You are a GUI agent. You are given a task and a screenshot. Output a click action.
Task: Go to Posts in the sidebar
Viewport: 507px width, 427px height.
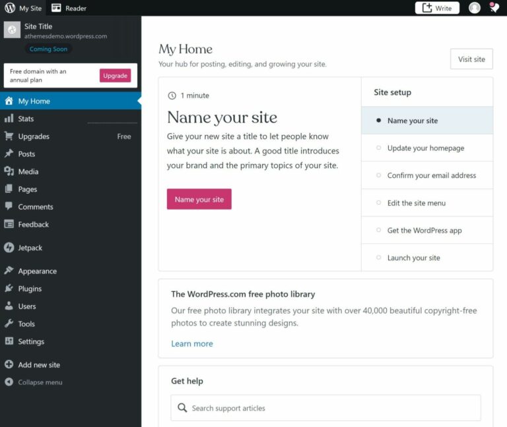pos(71,154)
